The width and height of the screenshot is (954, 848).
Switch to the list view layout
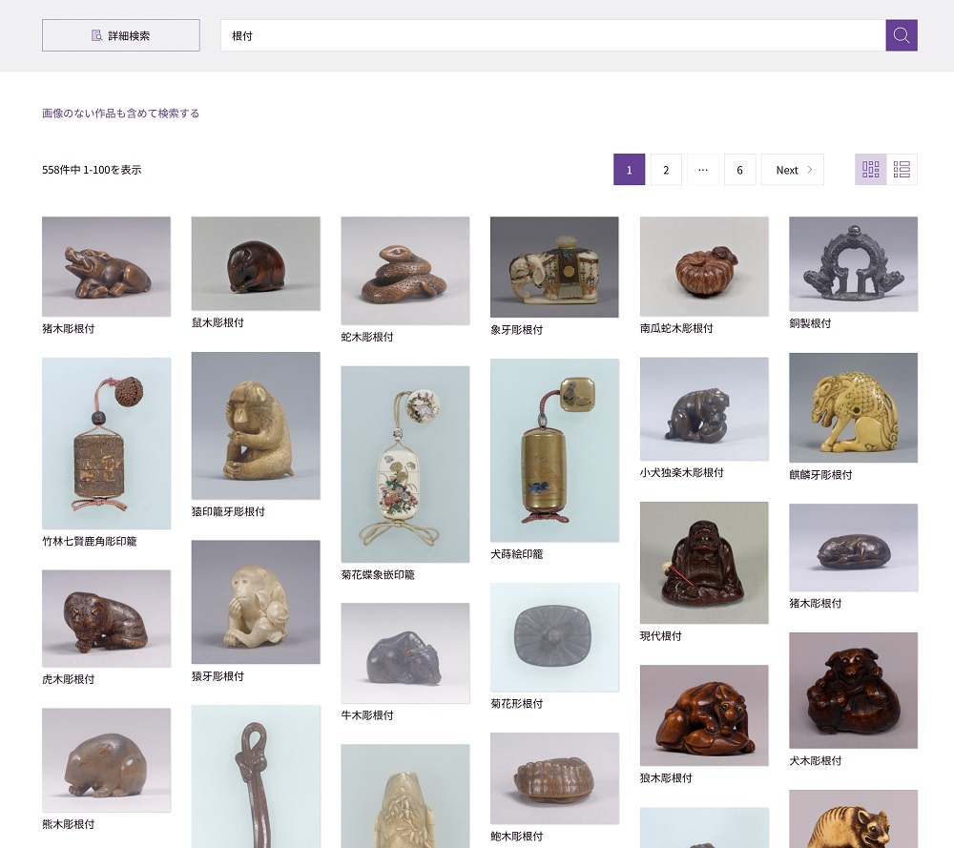point(902,169)
